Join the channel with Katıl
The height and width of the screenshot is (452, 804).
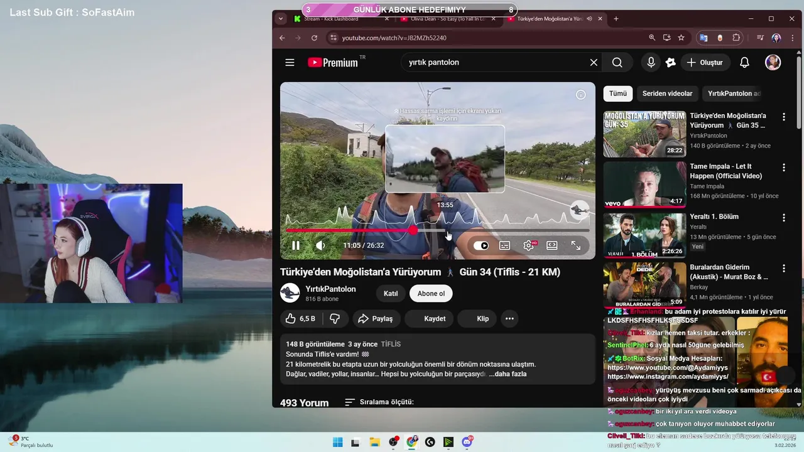click(x=391, y=293)
